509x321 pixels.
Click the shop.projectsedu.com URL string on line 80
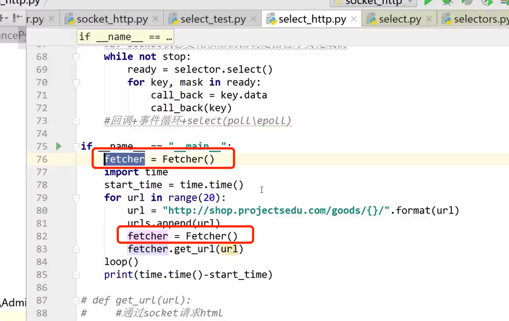pyautogui.click(x=276, y=210)
